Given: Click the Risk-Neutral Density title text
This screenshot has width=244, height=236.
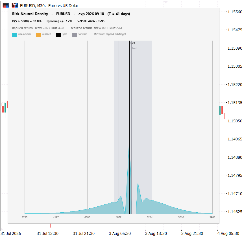Looking at the screenshot, I should tap(30, 14).
